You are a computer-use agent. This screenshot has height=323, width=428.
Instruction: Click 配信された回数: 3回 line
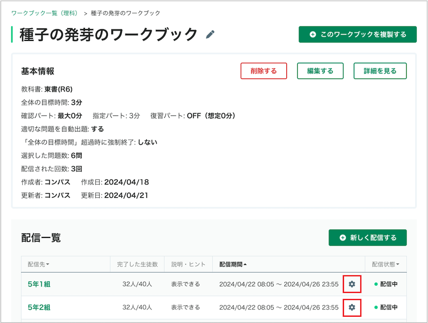point(51,169)
